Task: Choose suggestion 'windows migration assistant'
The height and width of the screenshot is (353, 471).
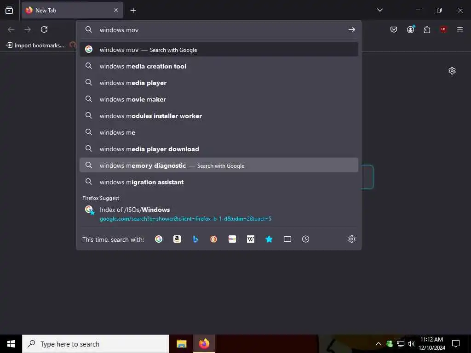Action: [218, 182]
